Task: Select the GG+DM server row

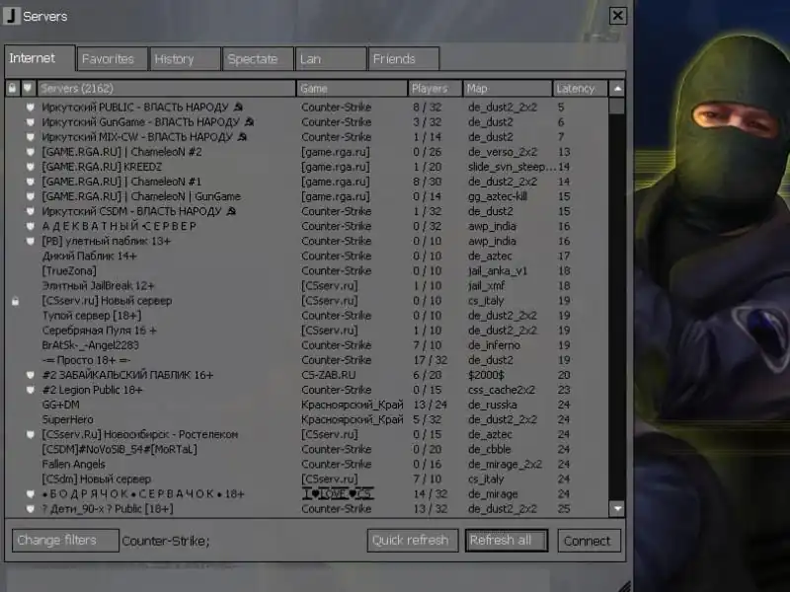Action: point(306,405)
